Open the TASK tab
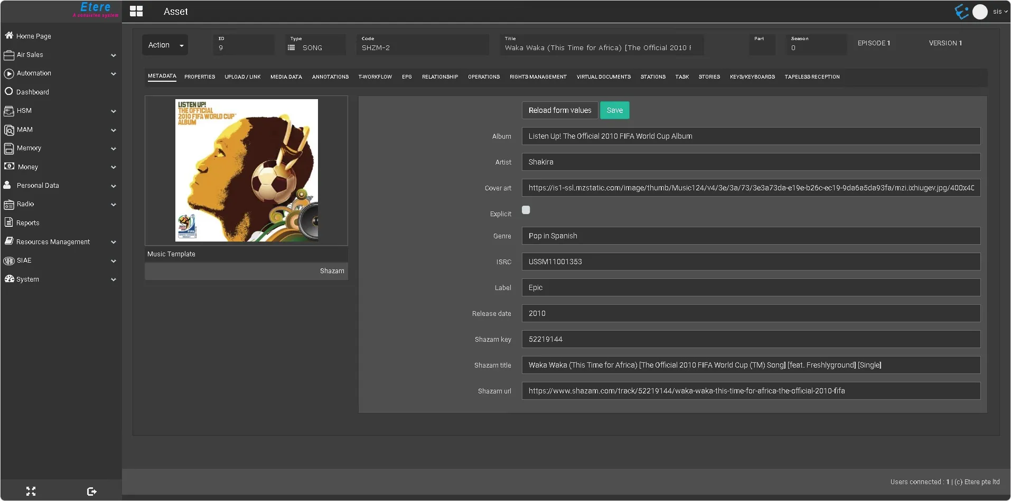This screenshot has height=501, width=1011. [x=682, y=77]
